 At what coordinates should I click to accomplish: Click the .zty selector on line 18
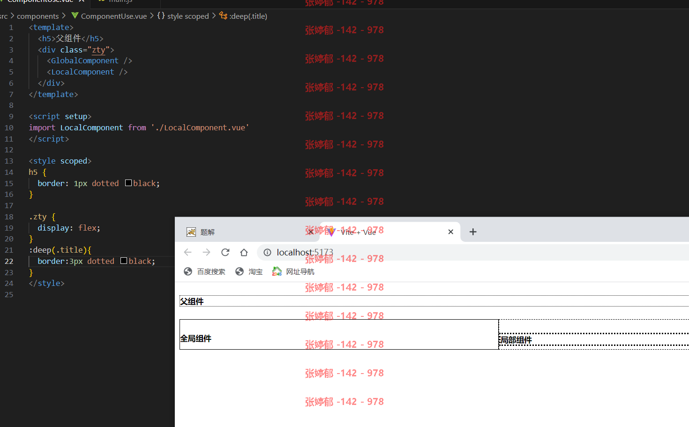pyautogui.click(x=37, y=217)
